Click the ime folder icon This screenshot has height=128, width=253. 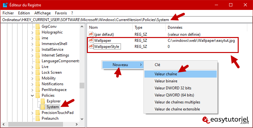point(38,38)
